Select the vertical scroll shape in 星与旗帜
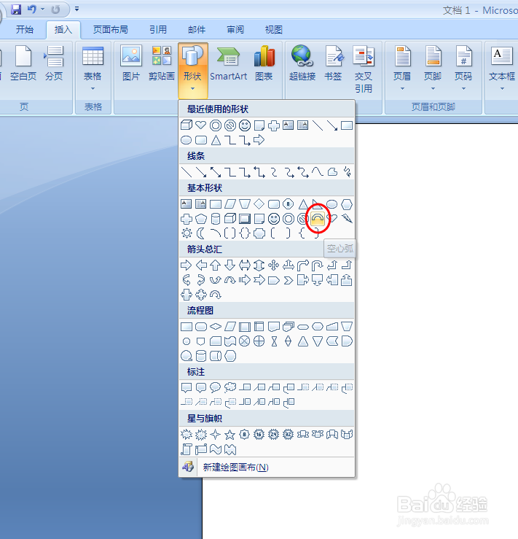 [x=187, y=449]
